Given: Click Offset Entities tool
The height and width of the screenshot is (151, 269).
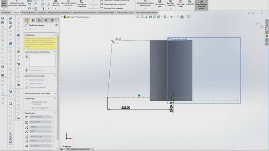Looking at the screenshot, I should [x=82, y=4].
